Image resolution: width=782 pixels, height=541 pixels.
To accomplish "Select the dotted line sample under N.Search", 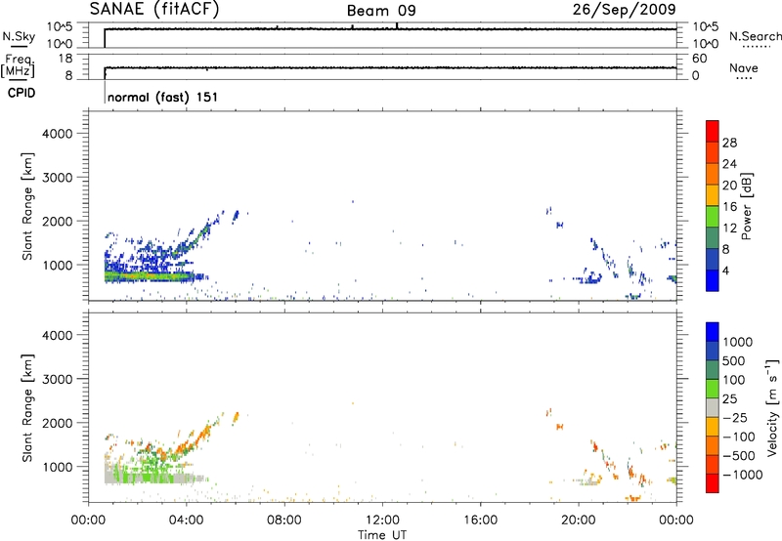I will (756, 47).
